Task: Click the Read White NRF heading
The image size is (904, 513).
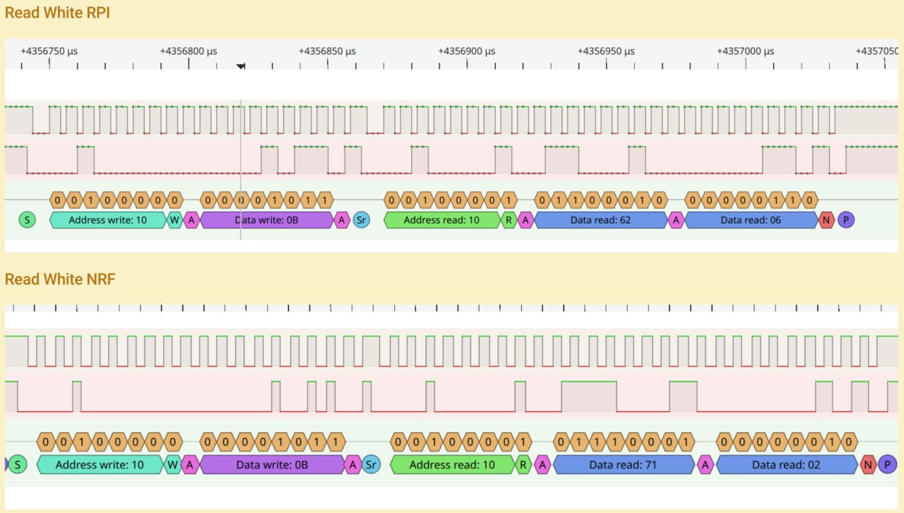Action: (59, 279)
